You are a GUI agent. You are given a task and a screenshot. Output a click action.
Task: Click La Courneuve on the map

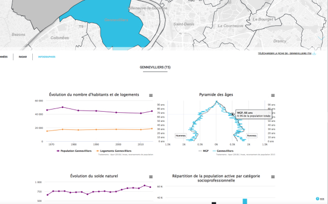[231, 26]
